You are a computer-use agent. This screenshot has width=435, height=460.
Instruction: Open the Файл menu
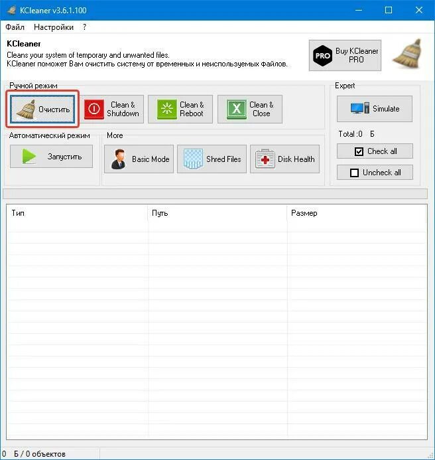point(15,27)
